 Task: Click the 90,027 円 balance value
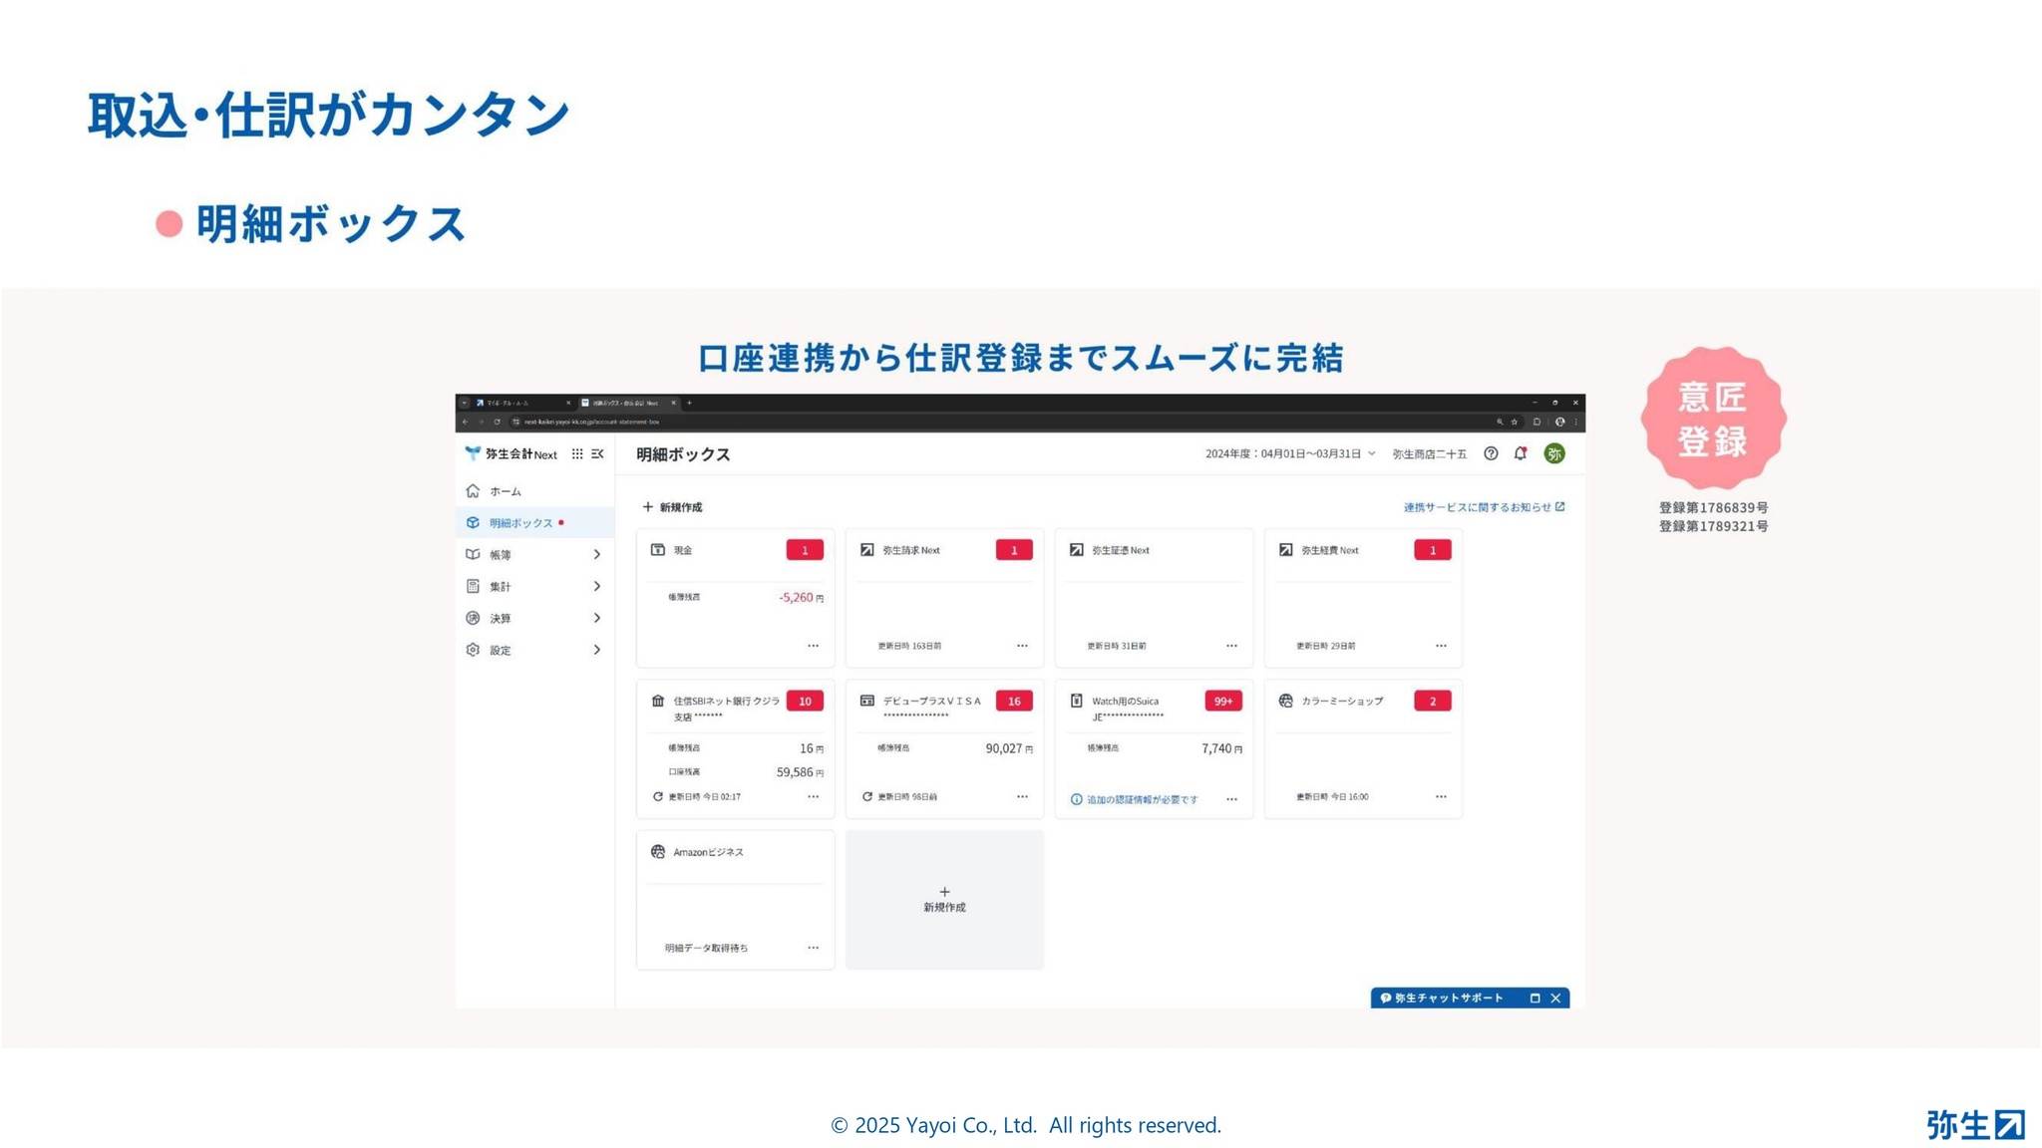point(1009,748)
